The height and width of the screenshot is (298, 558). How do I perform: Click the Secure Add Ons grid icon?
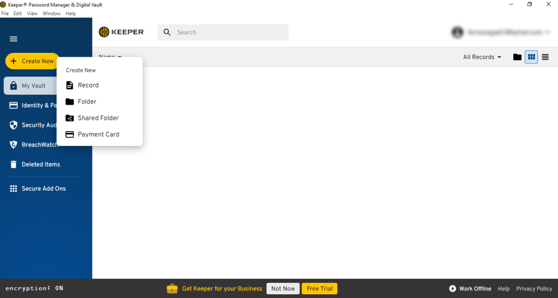pos(14,188)
